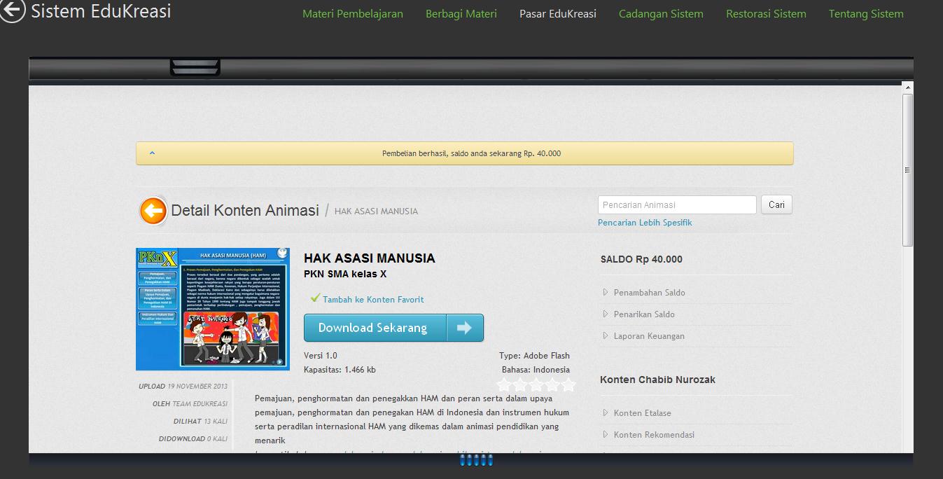Open Konten Rekomendasi link

tap(654, 435)
